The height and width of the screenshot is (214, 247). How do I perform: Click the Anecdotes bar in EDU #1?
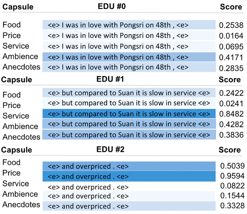click(129, 135)
